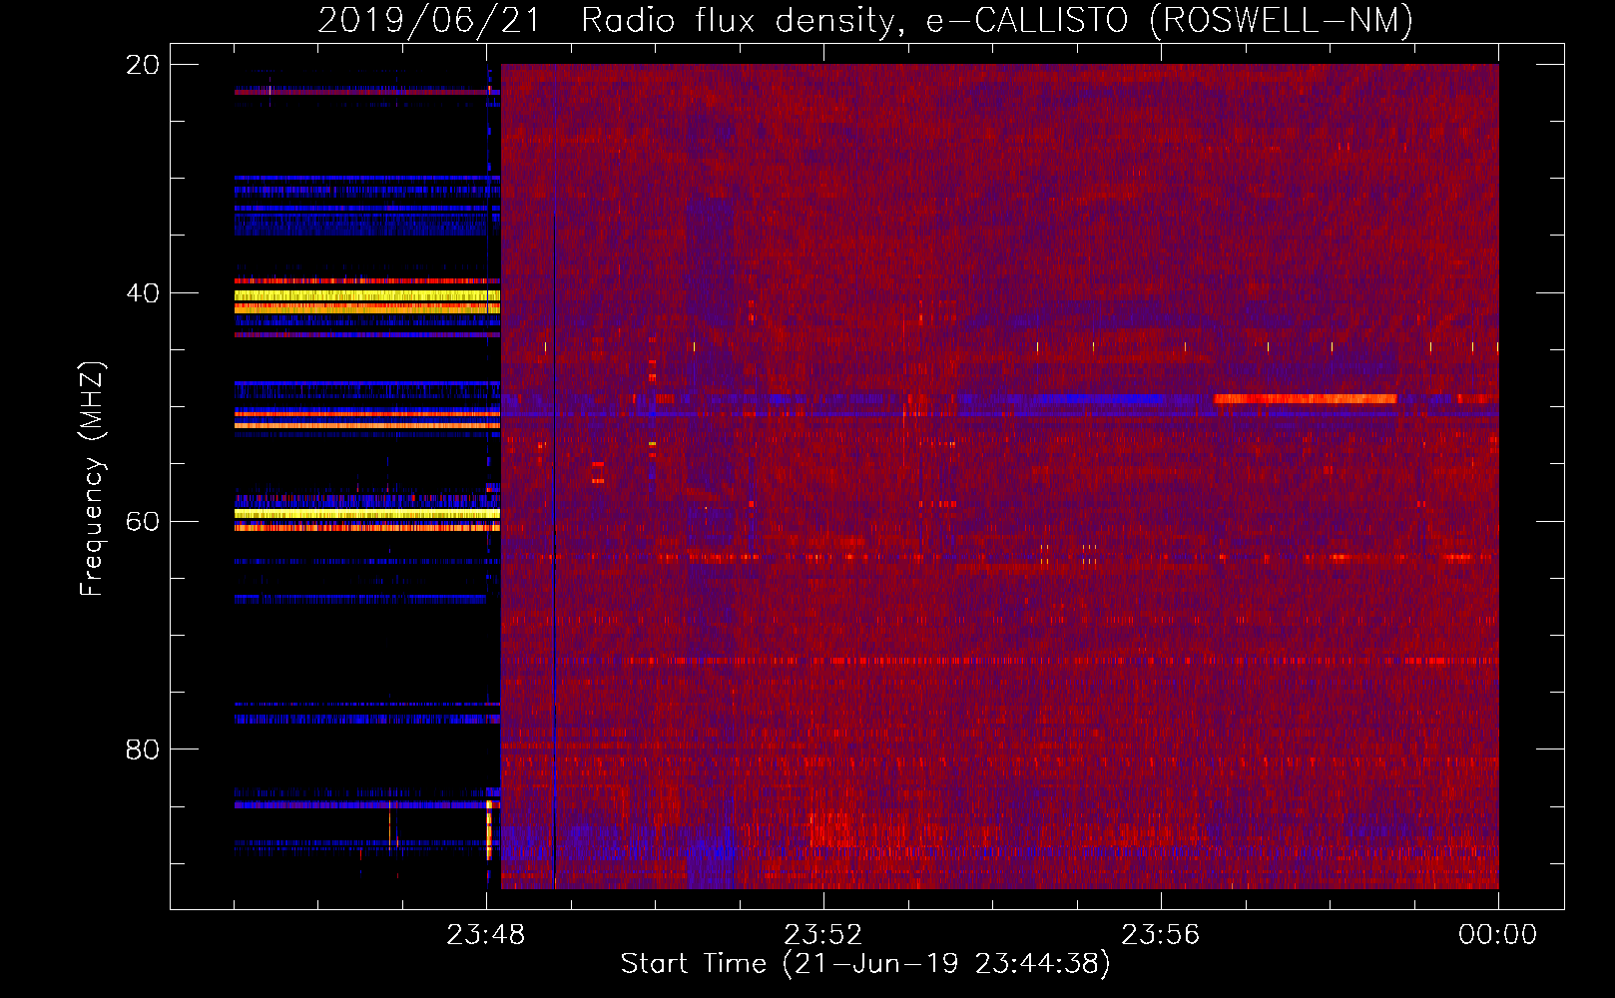The width and height of the screenshot is (1615, 998).
Task: Click the 40 frequency tick label
Action: coord(143,293)
